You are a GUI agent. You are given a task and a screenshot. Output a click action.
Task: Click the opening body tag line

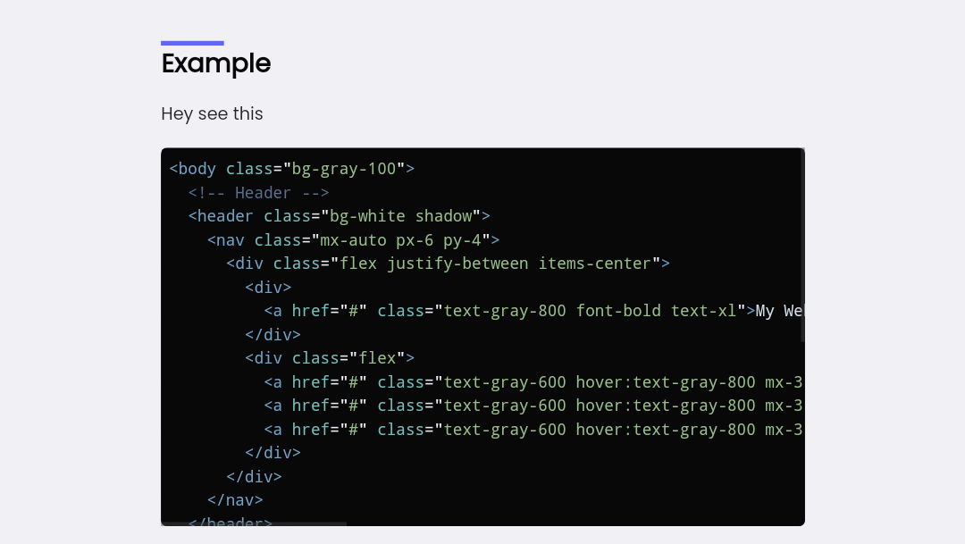coord(291,169)
